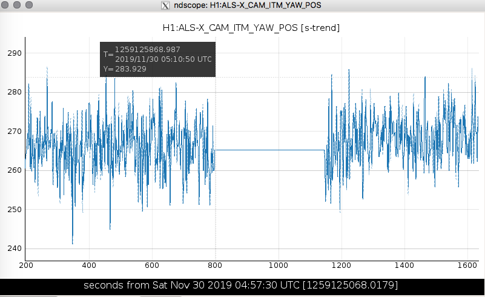Click the Y-axis label 250
485x297 pixels.
coord(15,209)
